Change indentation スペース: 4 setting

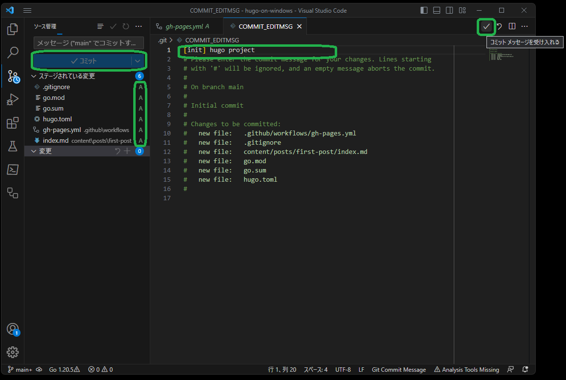[x=316, y=370]
